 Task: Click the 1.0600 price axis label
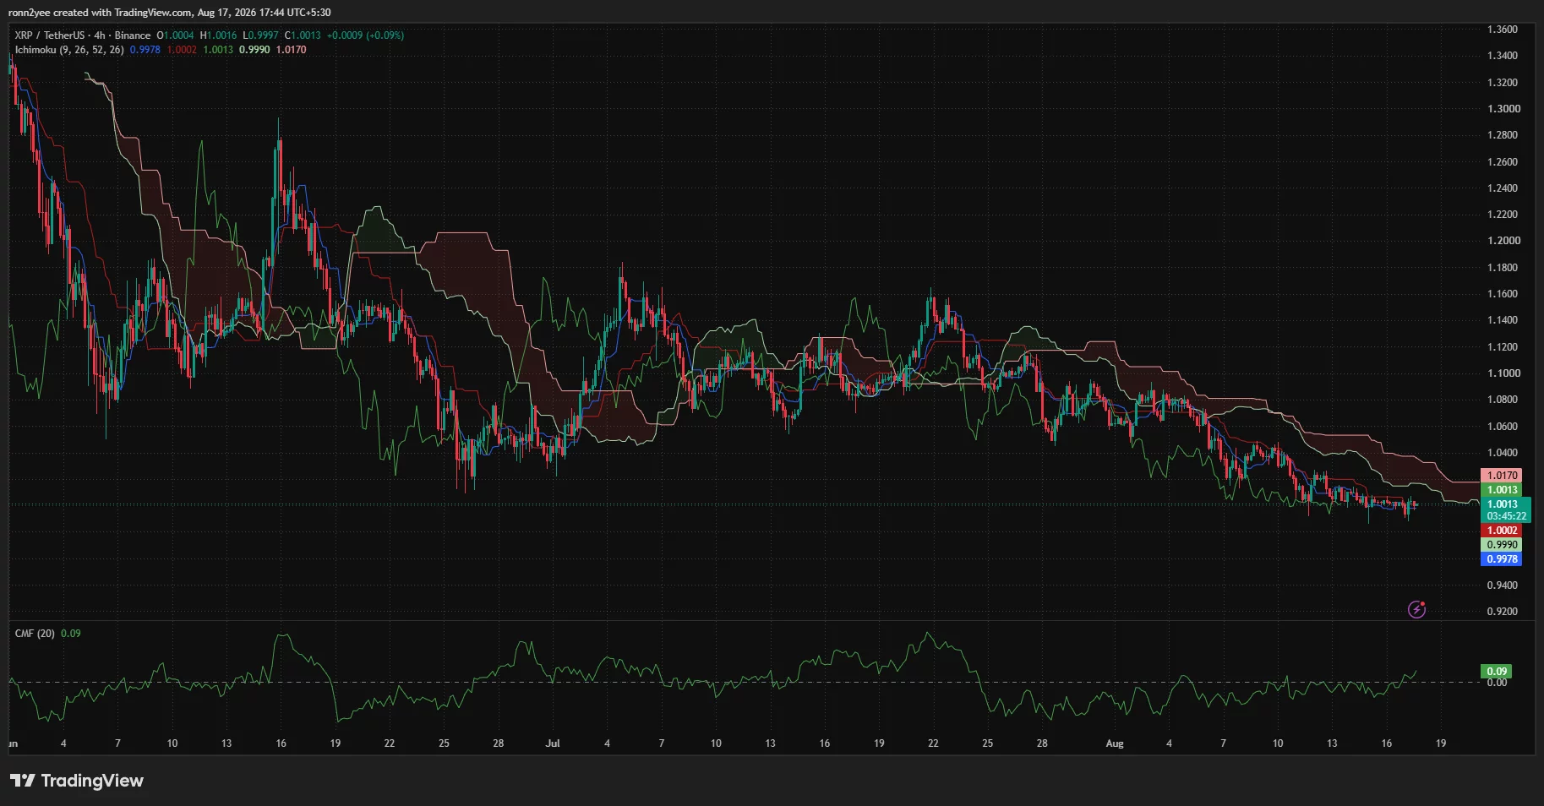[x=1502, y=427]
